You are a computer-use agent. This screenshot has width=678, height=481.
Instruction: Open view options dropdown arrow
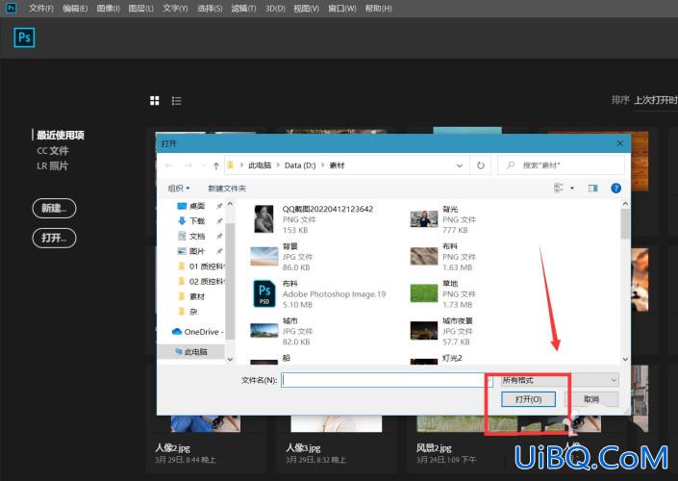[572, 189]
